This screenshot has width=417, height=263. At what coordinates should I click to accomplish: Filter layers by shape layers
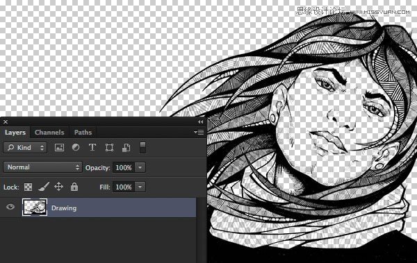point(109,147)
